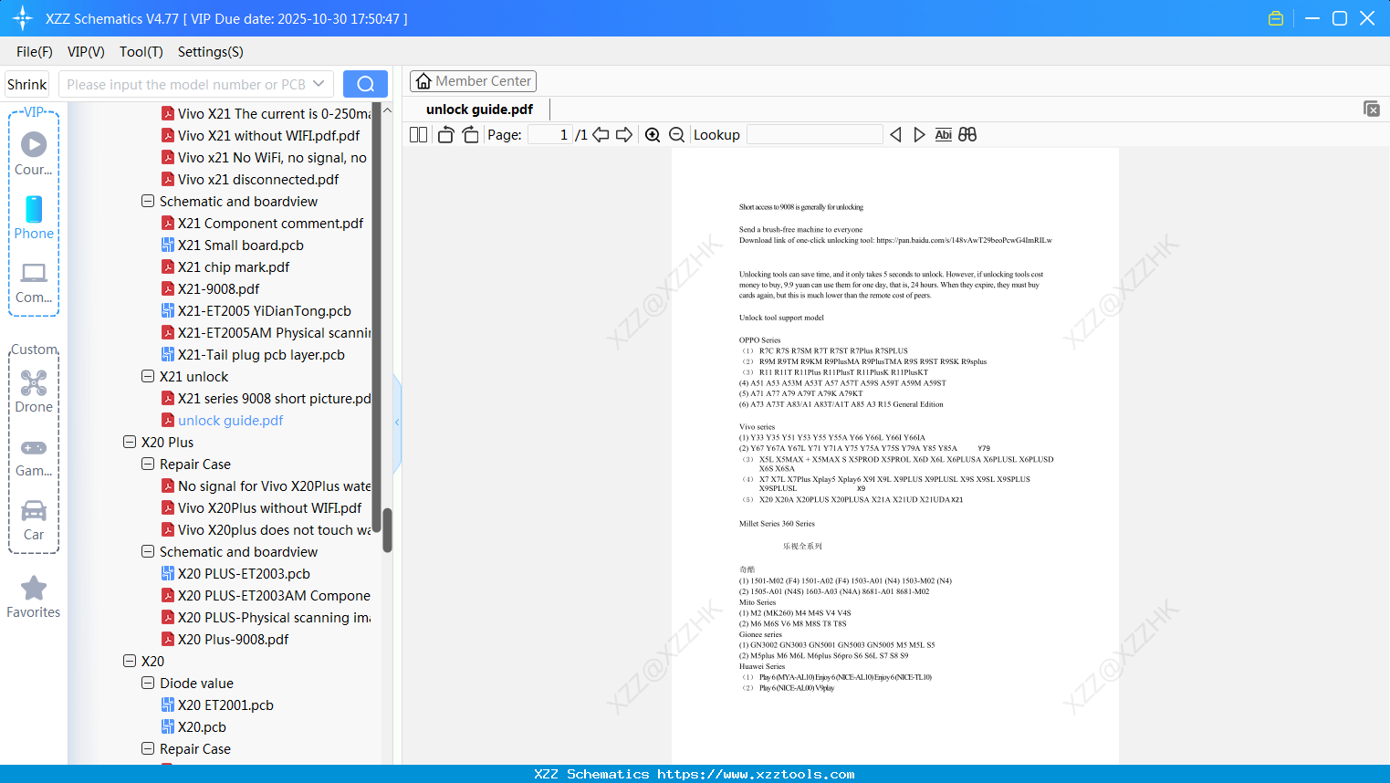The height and width of the screenshot is (783, 1390).
Task: Click the binoculars find icon
Action: pyautogui.click(x=967, y=135)
